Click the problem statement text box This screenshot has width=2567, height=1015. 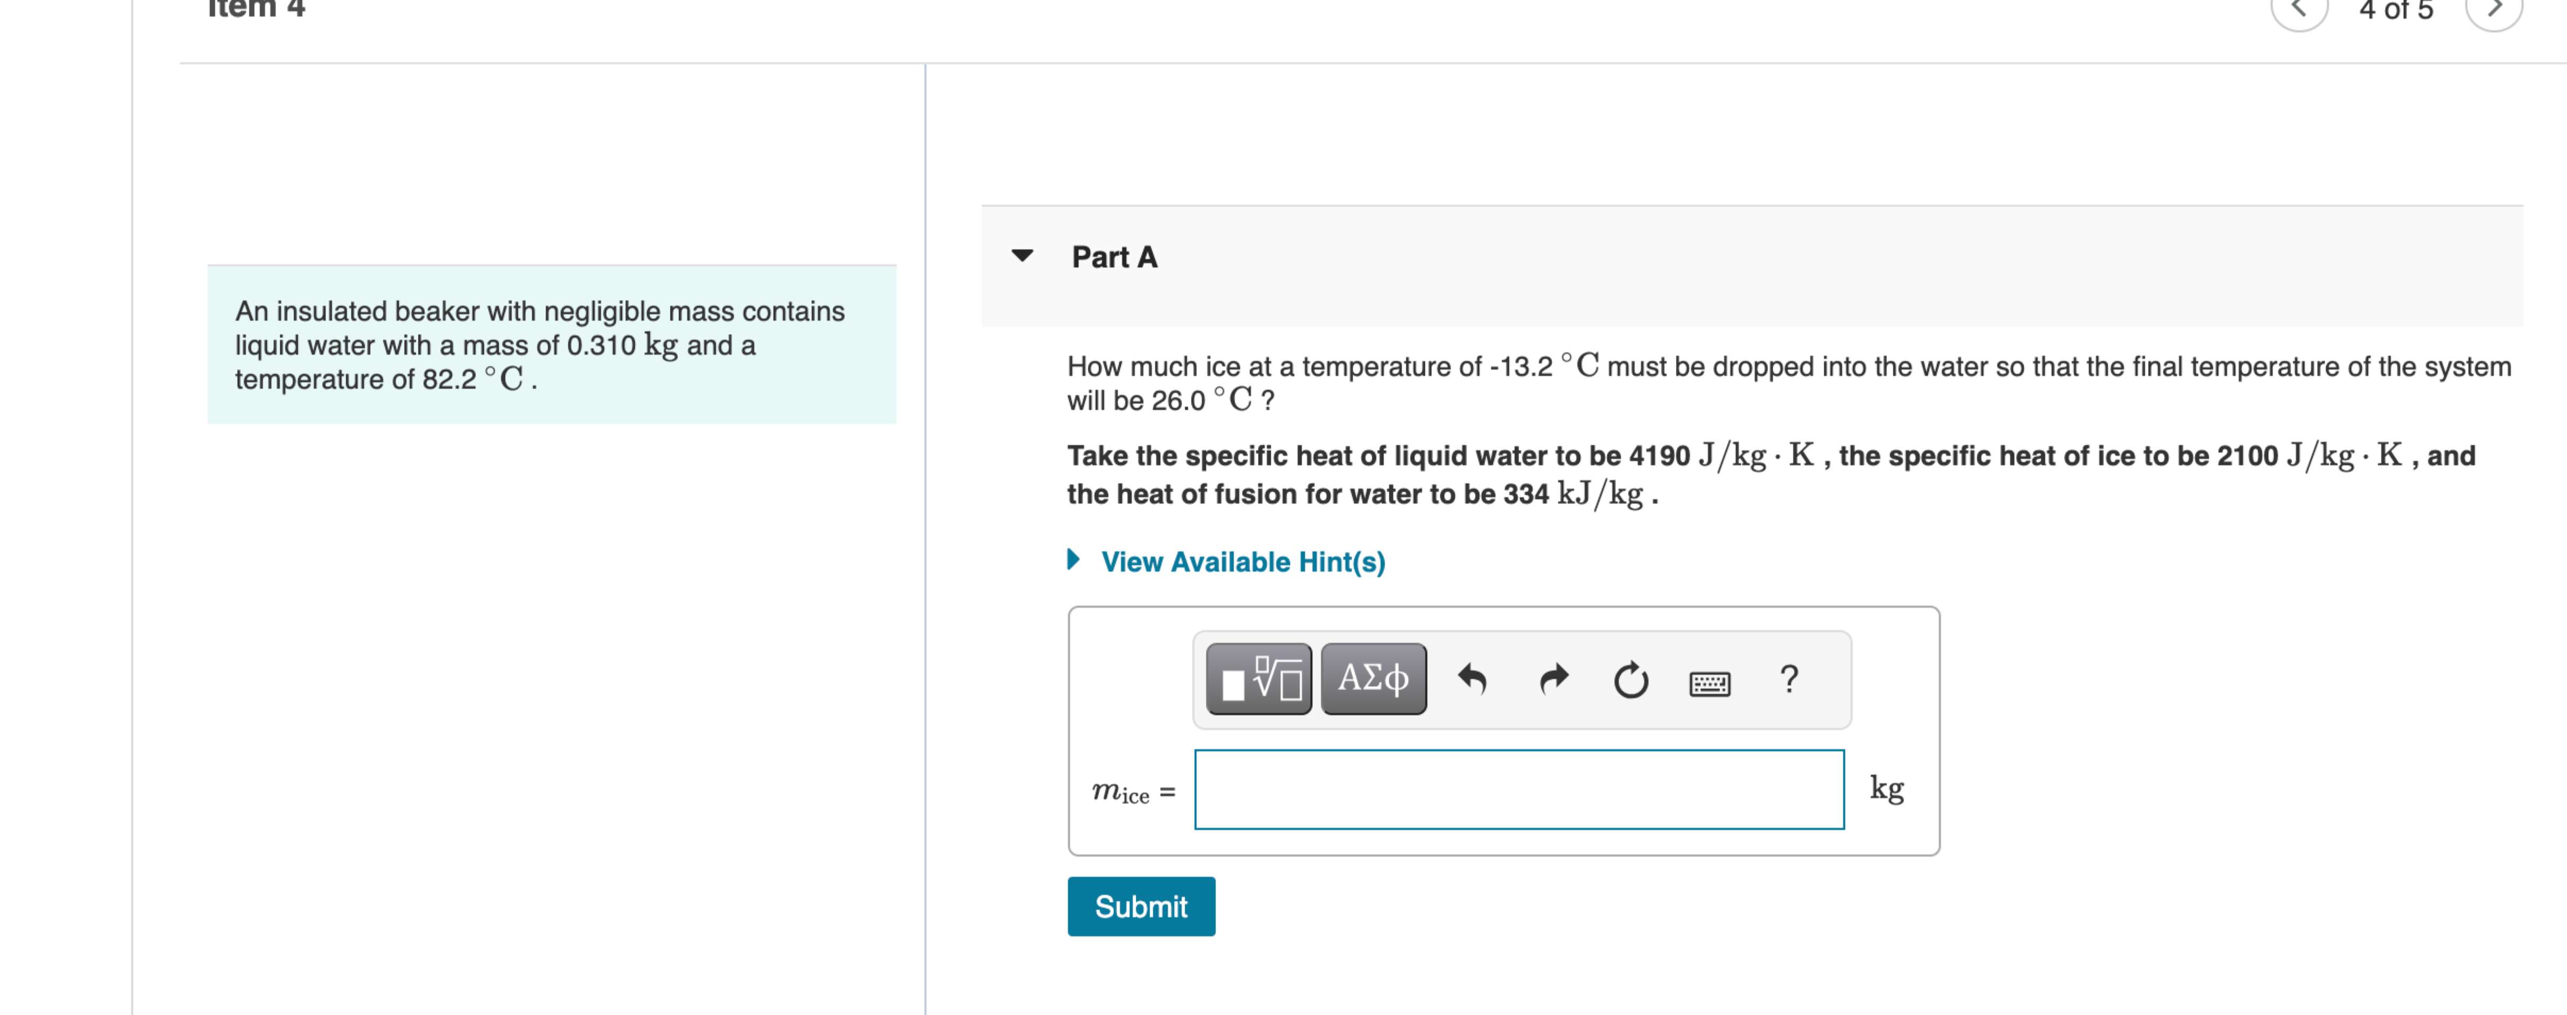point(552,345)
